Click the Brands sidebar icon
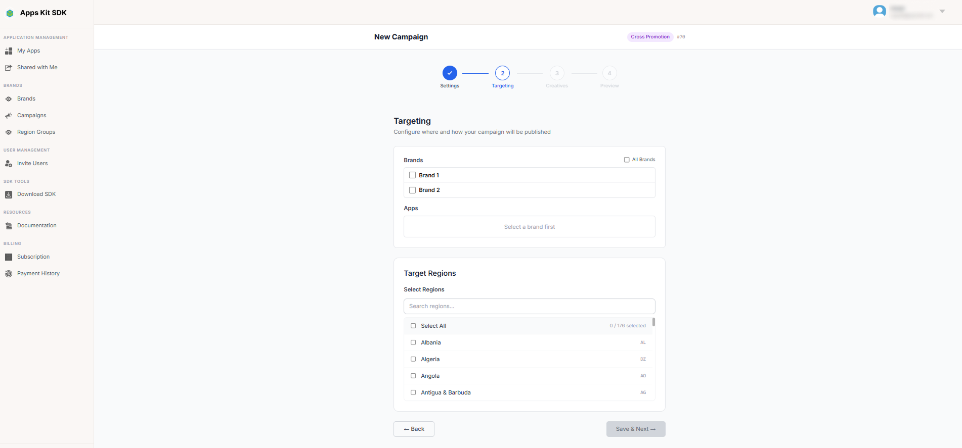The height and width of the screenshot is (448, 962). 9,99
